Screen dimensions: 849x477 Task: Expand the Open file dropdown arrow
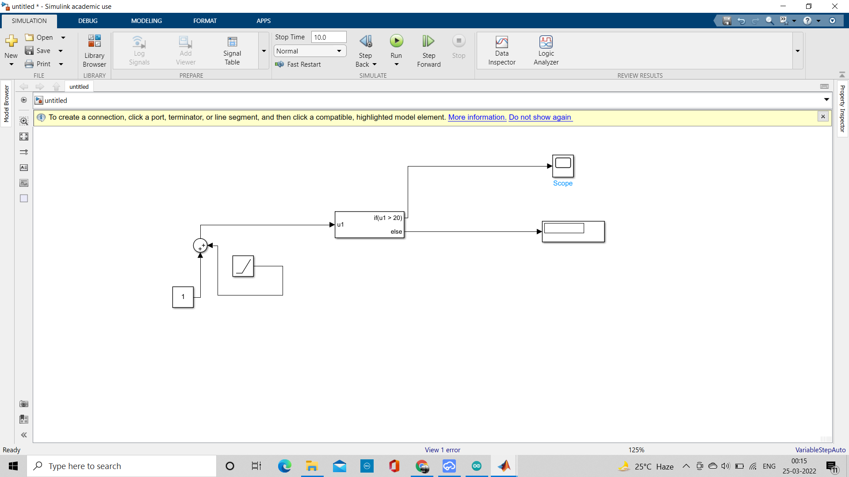click(x=63, y=37)
